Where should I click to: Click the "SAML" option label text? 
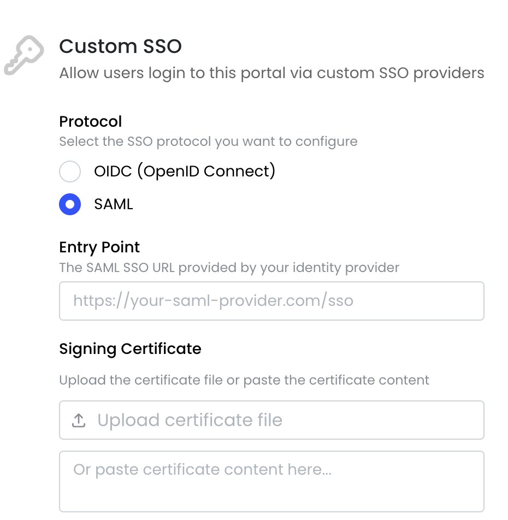pyautogui.click(x=114, y=204)
